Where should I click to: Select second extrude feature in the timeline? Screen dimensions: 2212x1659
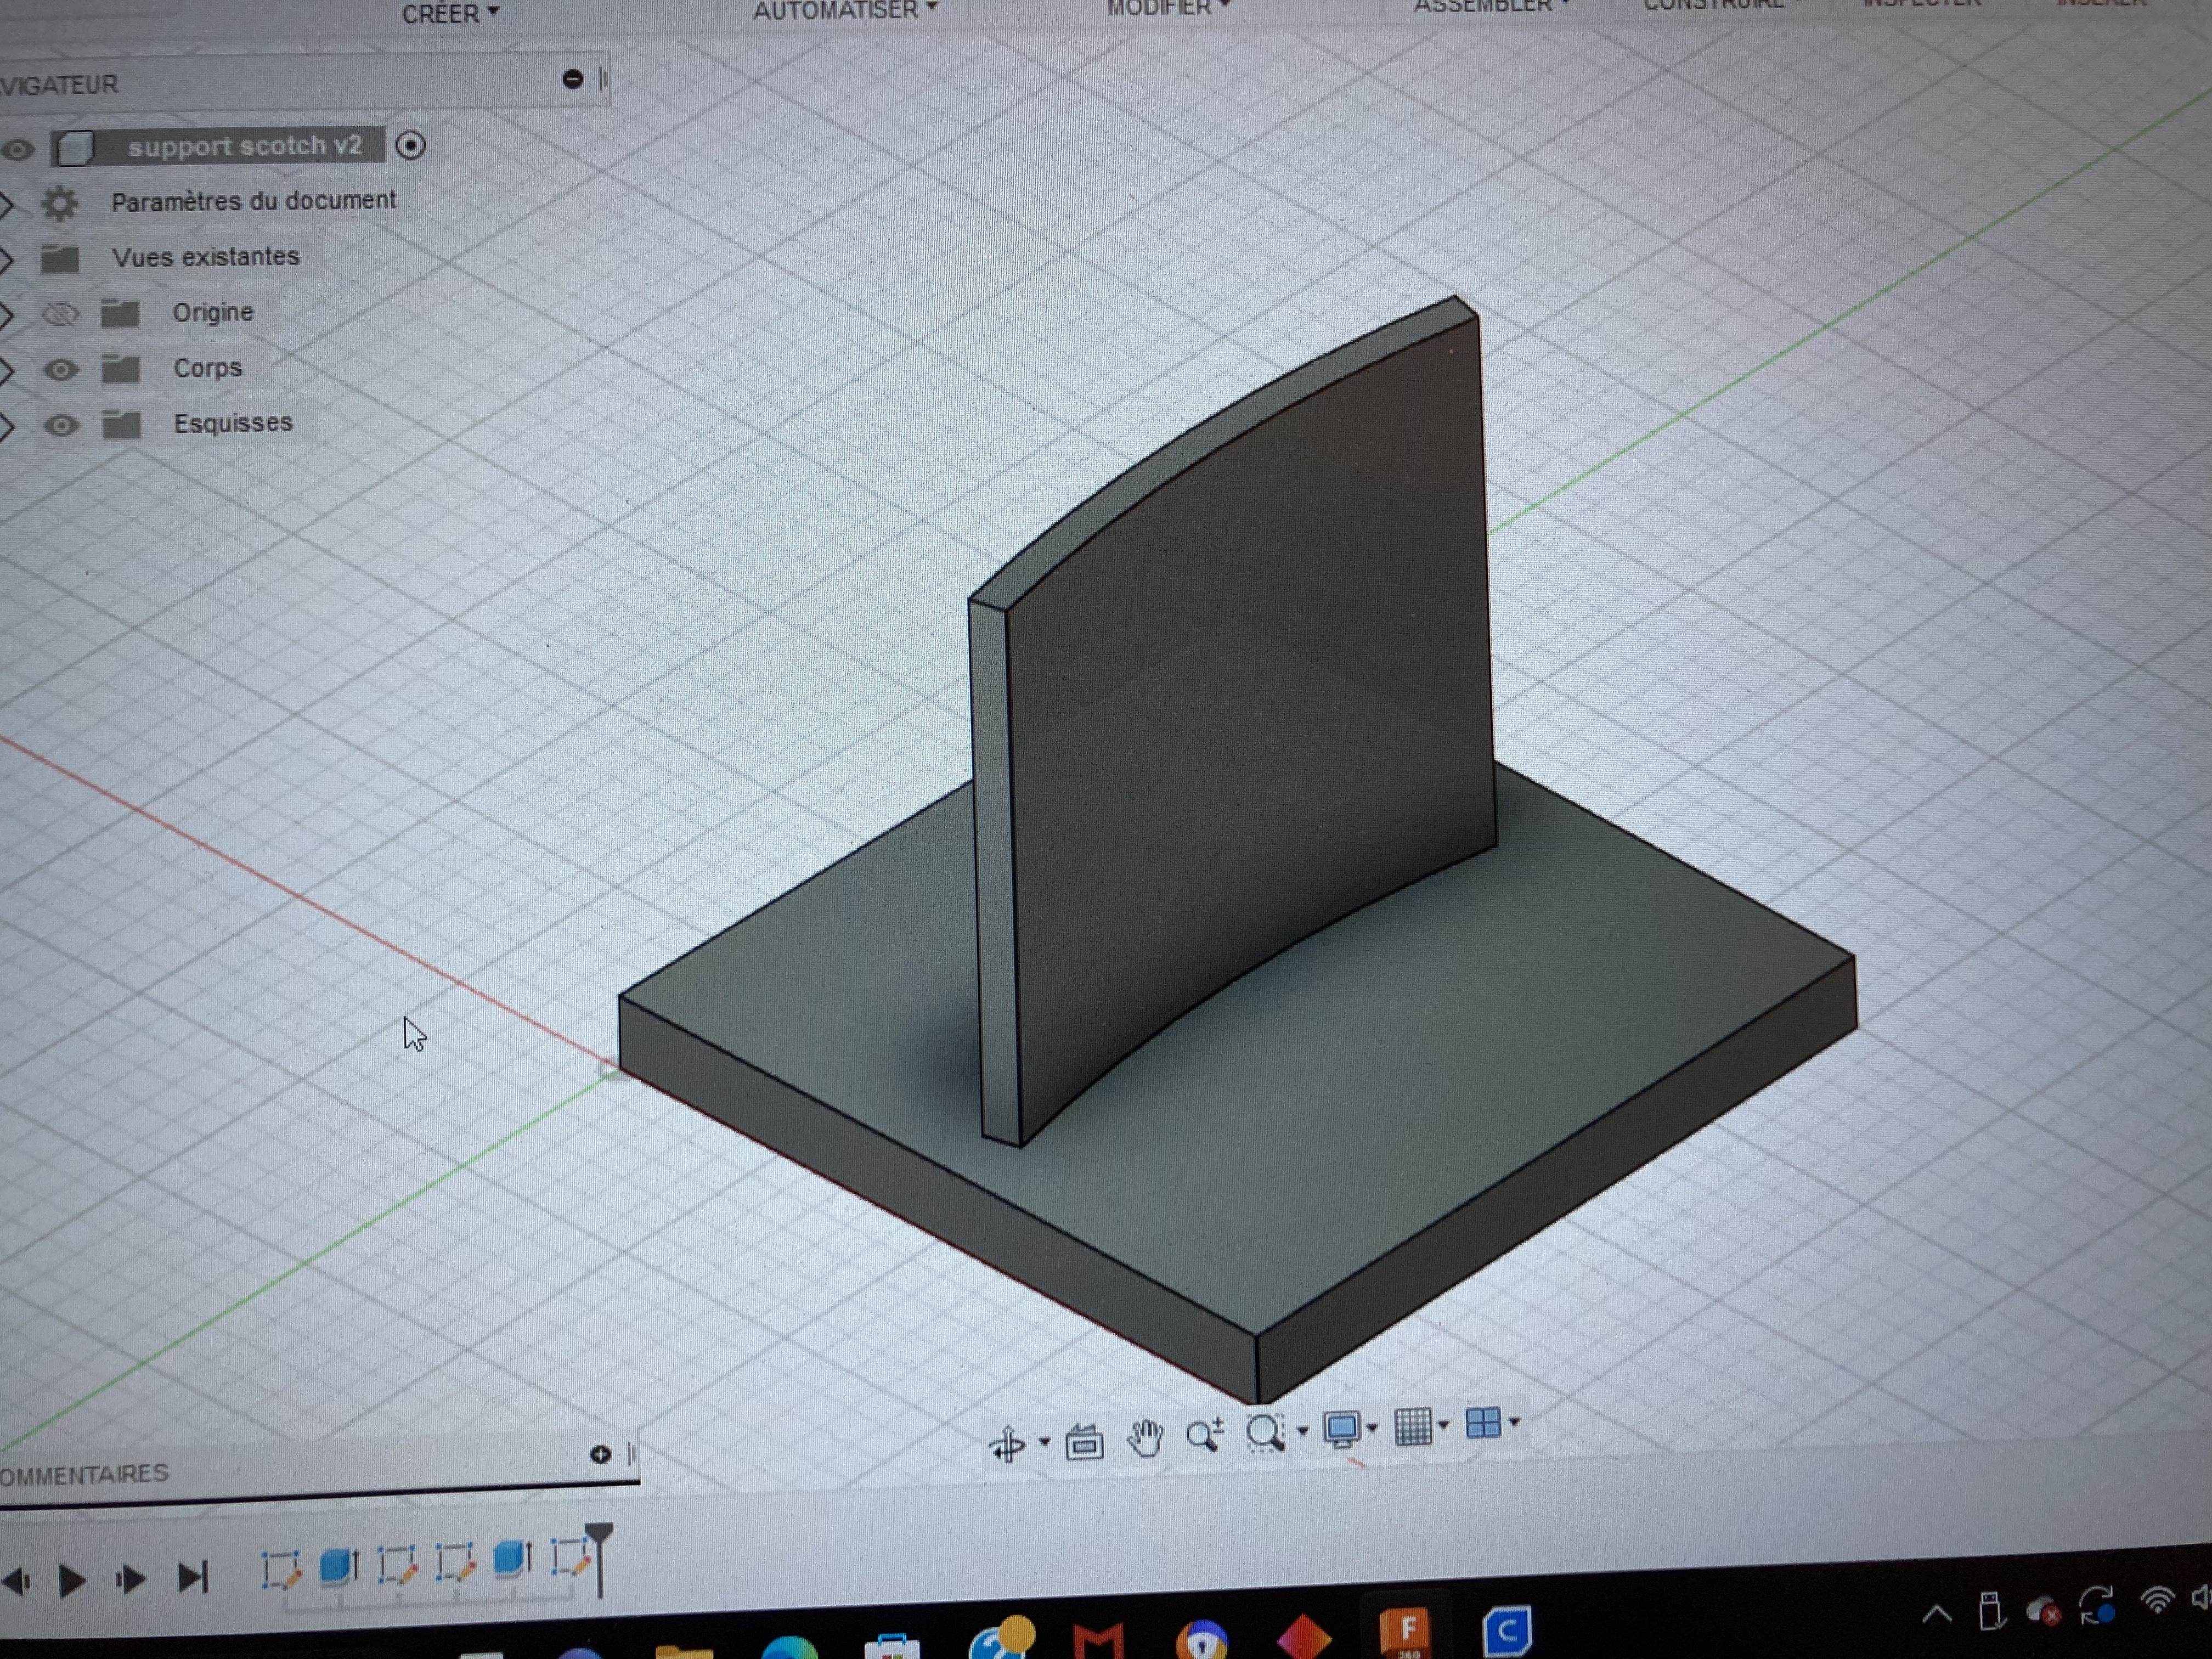(512, 1559)
